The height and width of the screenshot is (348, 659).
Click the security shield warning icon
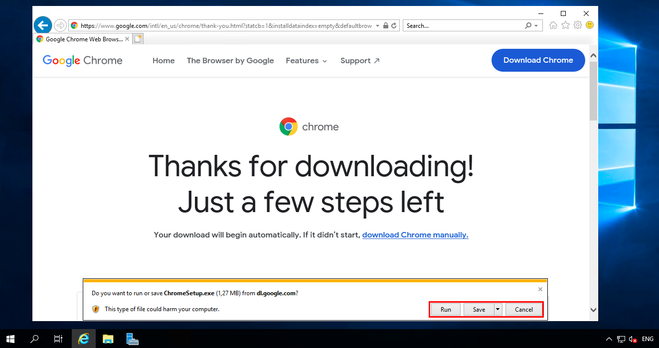pos(96,309)
